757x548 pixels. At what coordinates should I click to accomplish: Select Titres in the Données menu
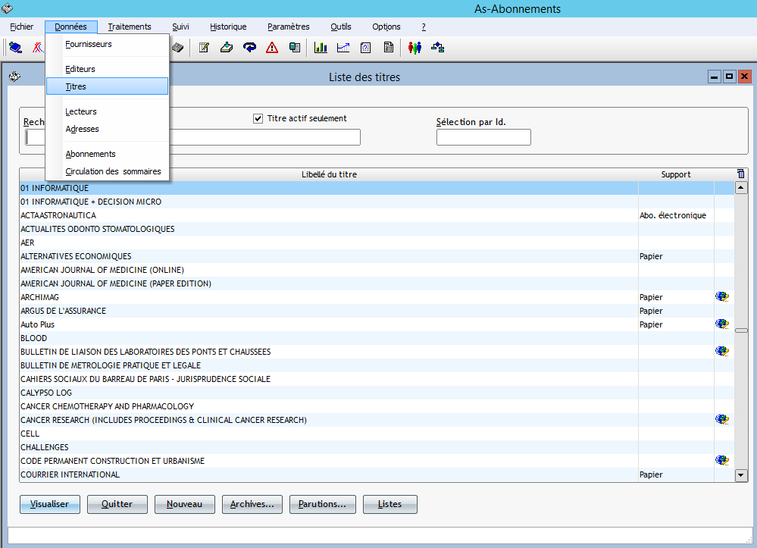(x=107, y=86)
